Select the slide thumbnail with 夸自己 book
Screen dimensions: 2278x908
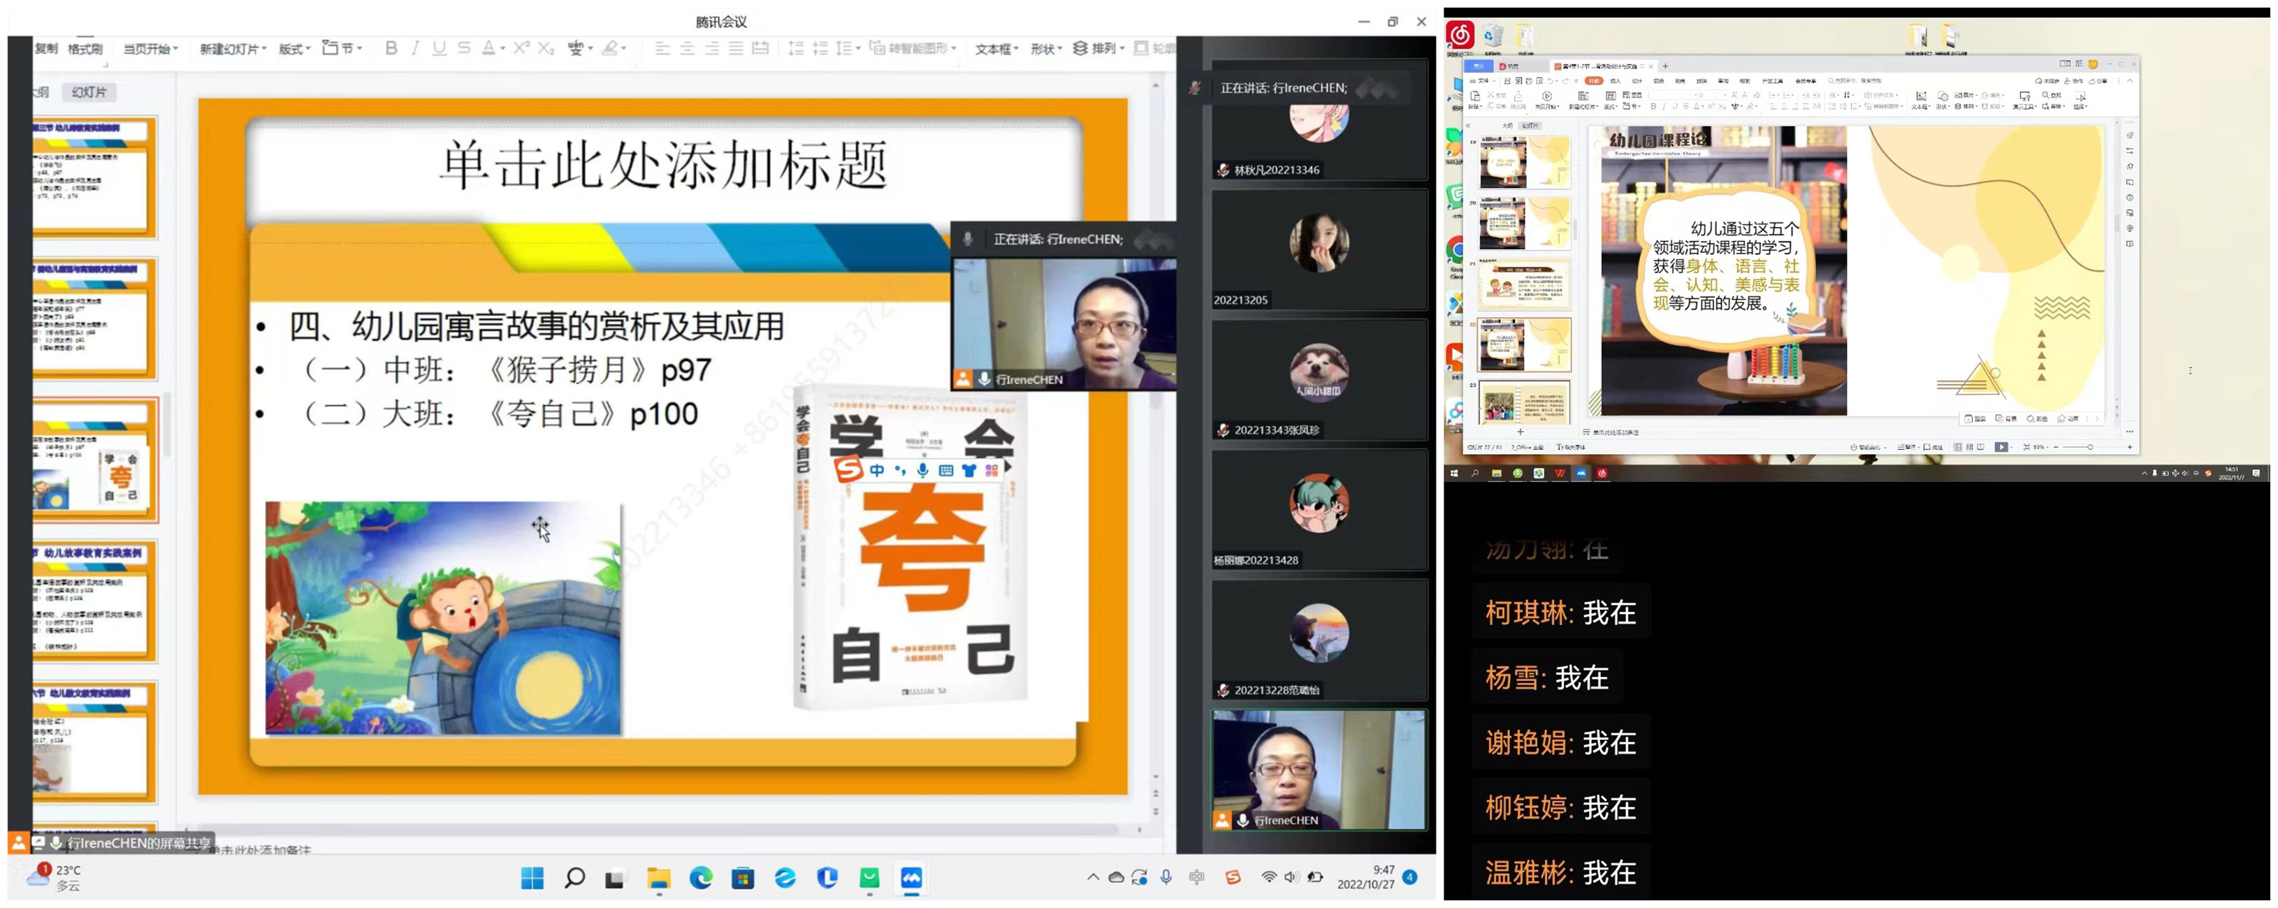94,460
